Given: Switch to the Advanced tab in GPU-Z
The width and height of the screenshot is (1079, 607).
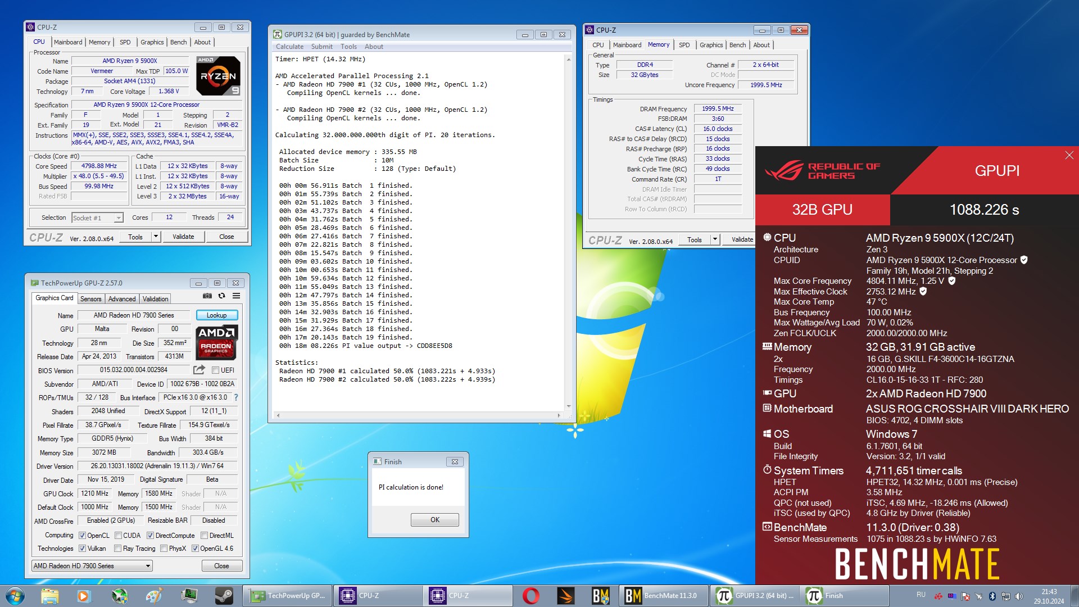Looking at the screenshot, I should [x=122, y=299].
